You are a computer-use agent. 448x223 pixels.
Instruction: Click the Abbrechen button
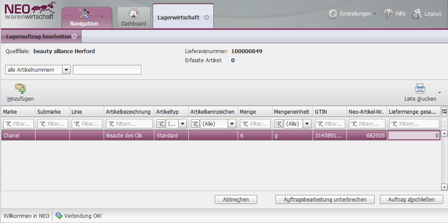pyautogui.click(x=236, y=199)
